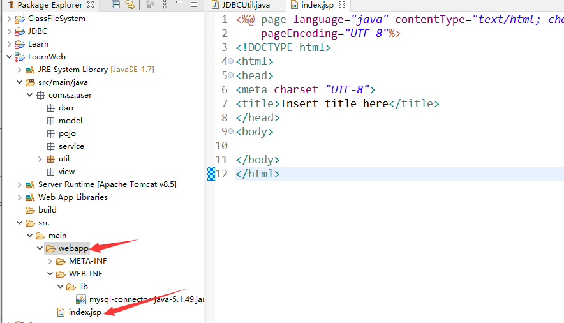This screenshot has width=564, height=323.
Task: Click mysql-connector jar file icon
Action: click(81, 299)
